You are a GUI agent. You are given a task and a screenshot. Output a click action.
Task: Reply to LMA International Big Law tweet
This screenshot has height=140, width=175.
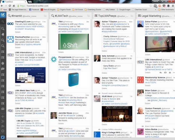pyautogui.click(x=161, y=73)
